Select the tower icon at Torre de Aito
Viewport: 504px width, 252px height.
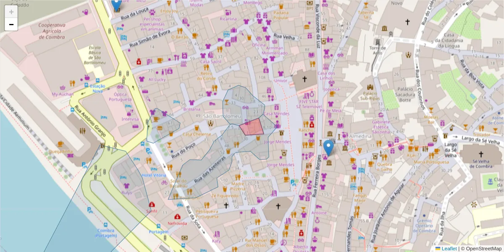(378, 41)
